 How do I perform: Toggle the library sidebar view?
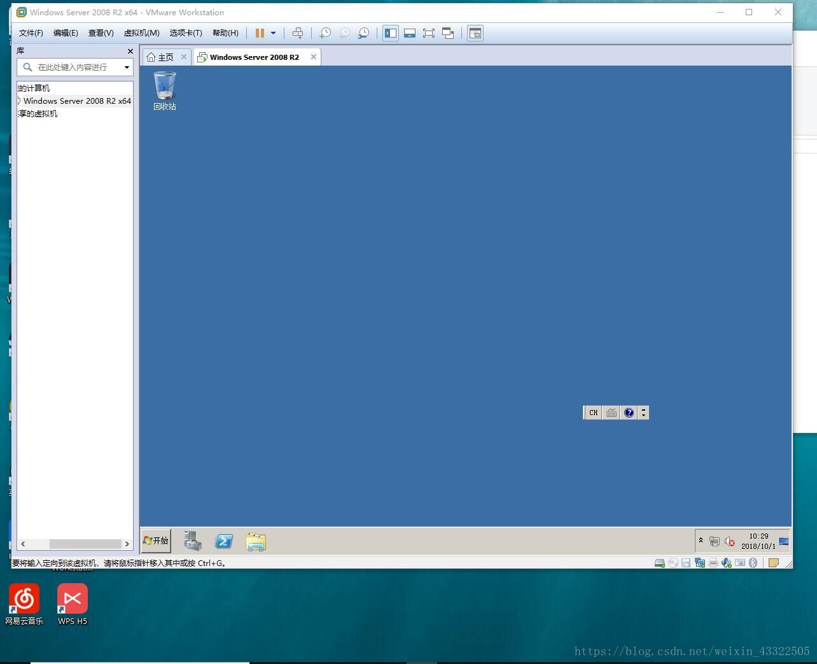click(x=391, y=33)
